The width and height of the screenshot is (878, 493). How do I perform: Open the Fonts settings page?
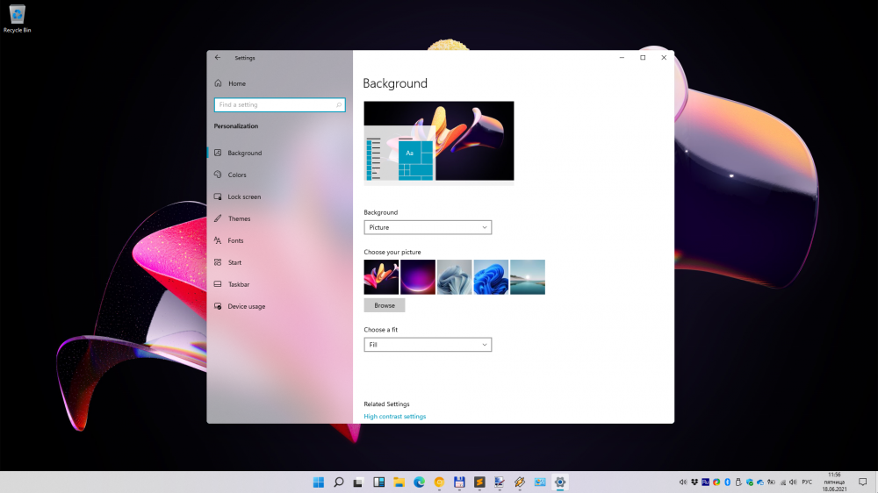pos(235,240)
